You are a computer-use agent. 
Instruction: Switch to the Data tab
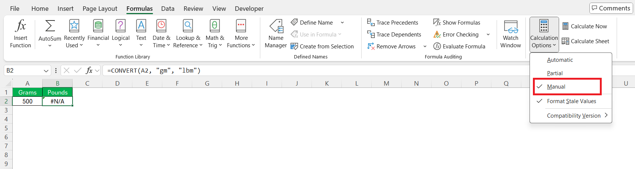pyautogui.click(x=168, y=9)
